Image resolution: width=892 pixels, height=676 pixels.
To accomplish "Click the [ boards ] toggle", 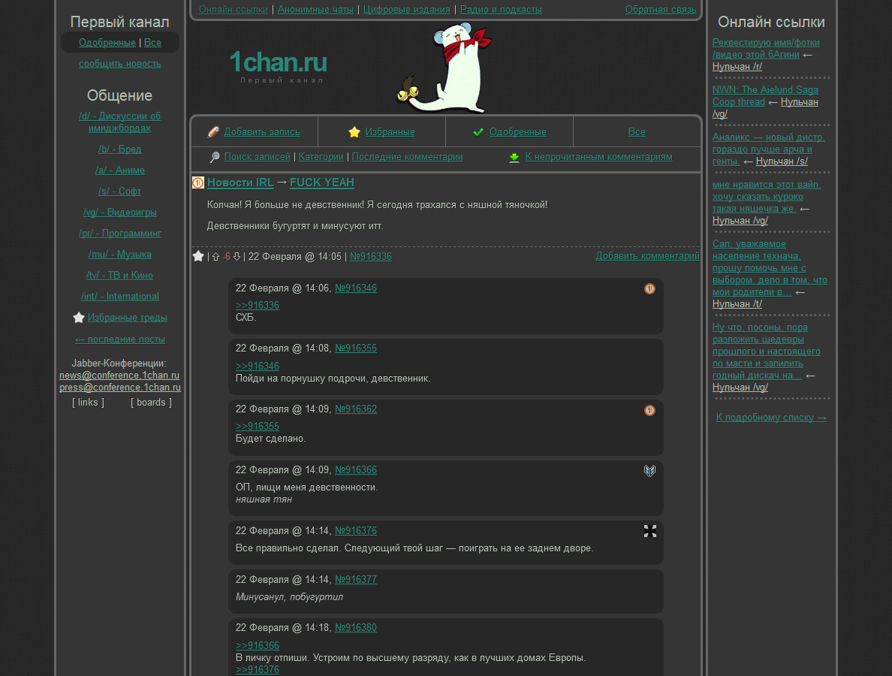I will tap(152, 403).
